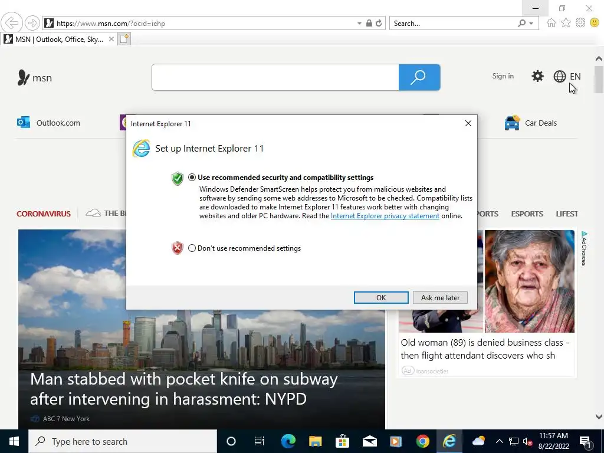Viewport: 604px width, 453px height.
Task: Open Cortana circle icon on taskbar
Action: coord(231,441)
